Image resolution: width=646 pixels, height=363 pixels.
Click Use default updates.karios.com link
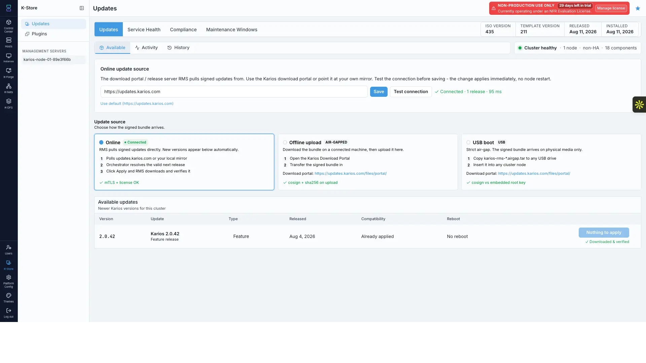coord(137,104)
